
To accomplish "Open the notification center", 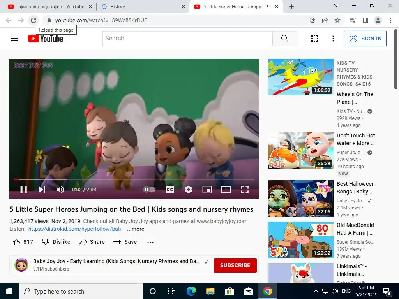I will point(387,291).
